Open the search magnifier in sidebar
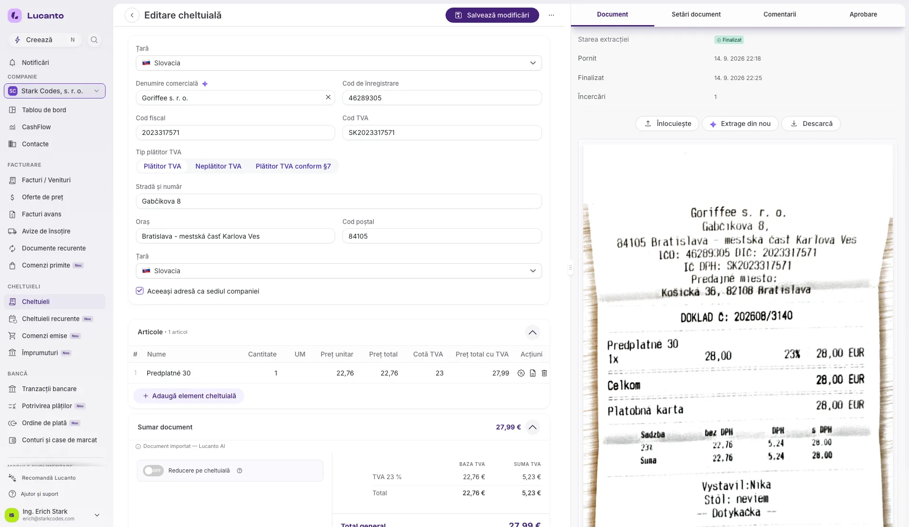Screen dimensions: 909x527 point(94,40)
